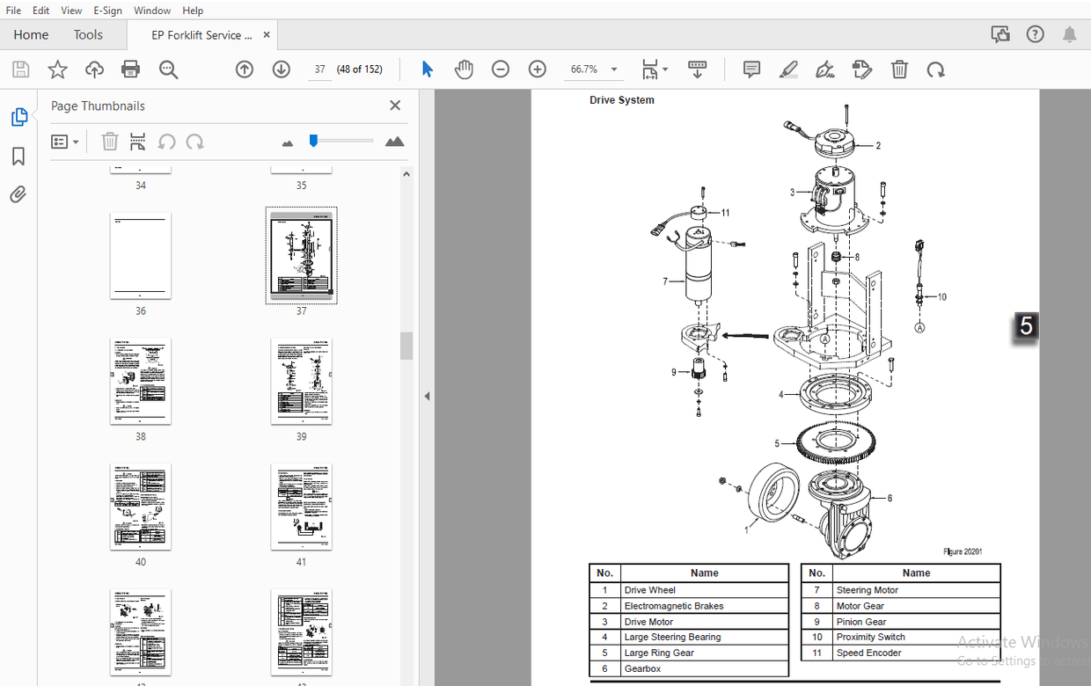The height and width of the screenshot is (686, 1091).
Task: Navigate to the next page with down arrow
Action: pos(281,69)
